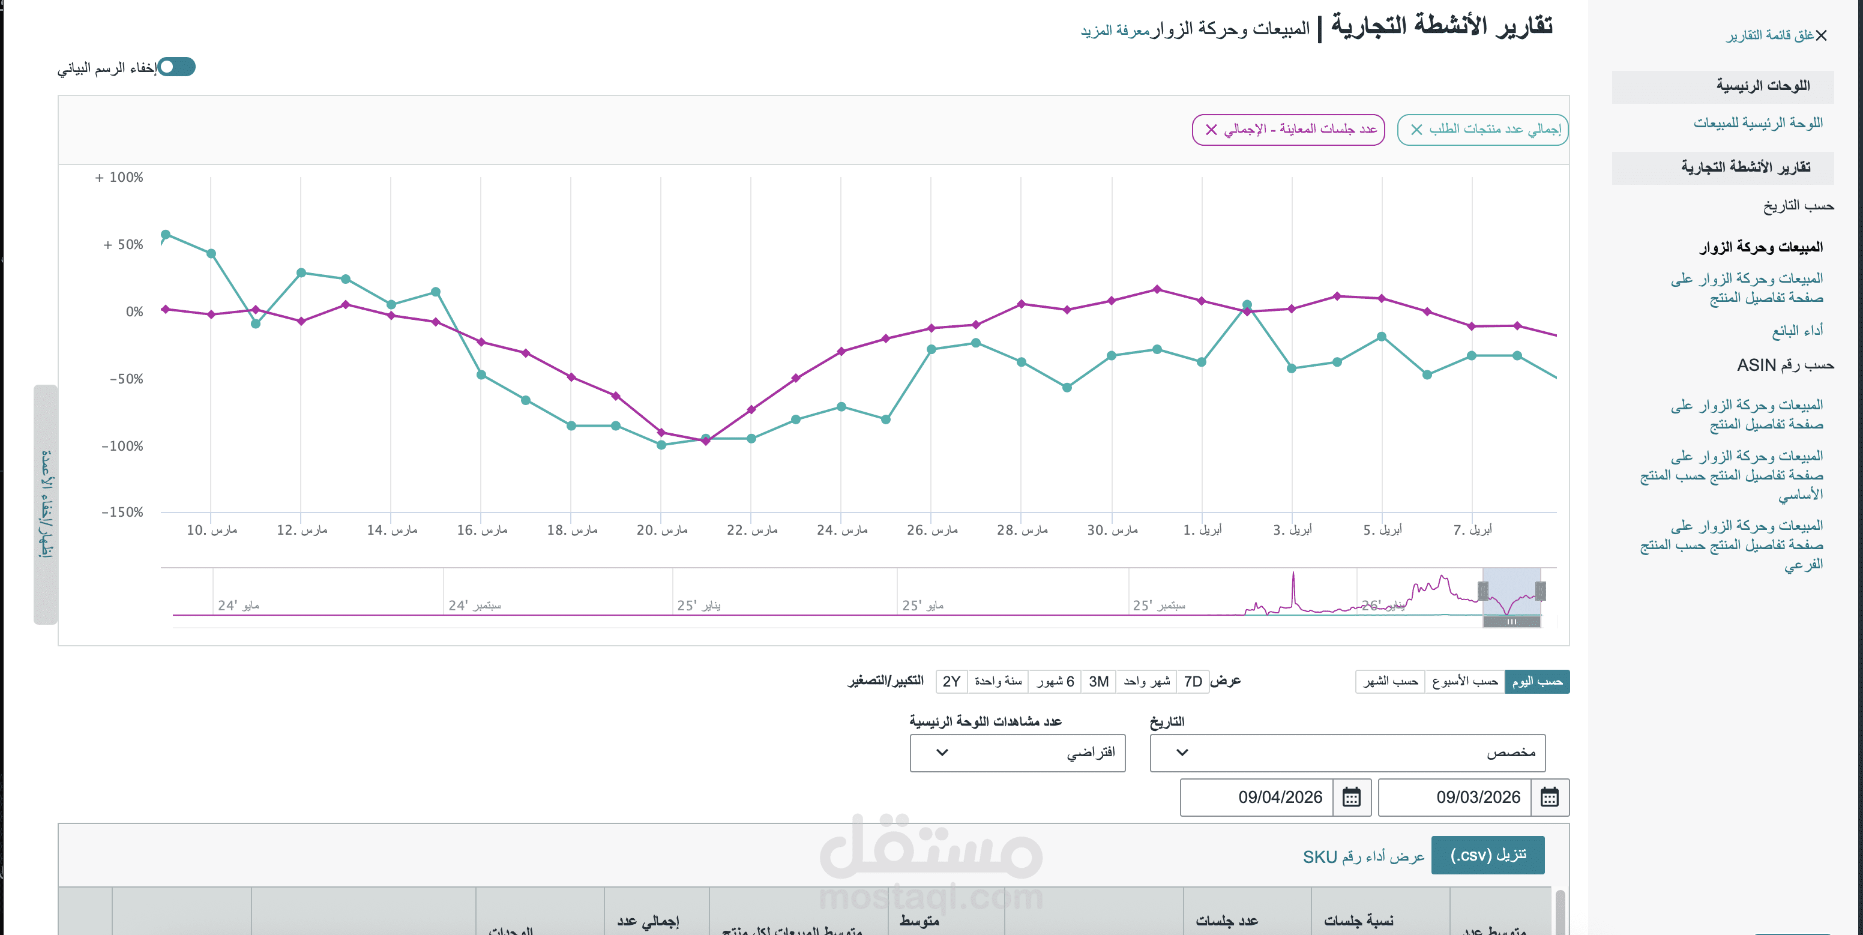
Task: Select the 7D zoom option
Action: tap(1193, 681)
